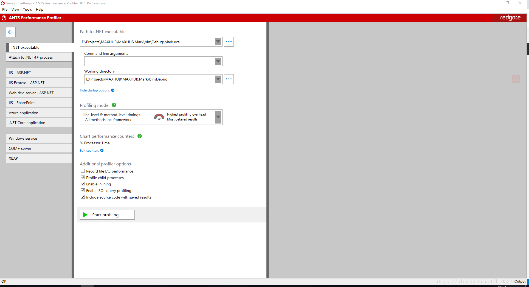Select IIS - ASP.NET option
Screen dimensions: 529x287
coord(39,73)
